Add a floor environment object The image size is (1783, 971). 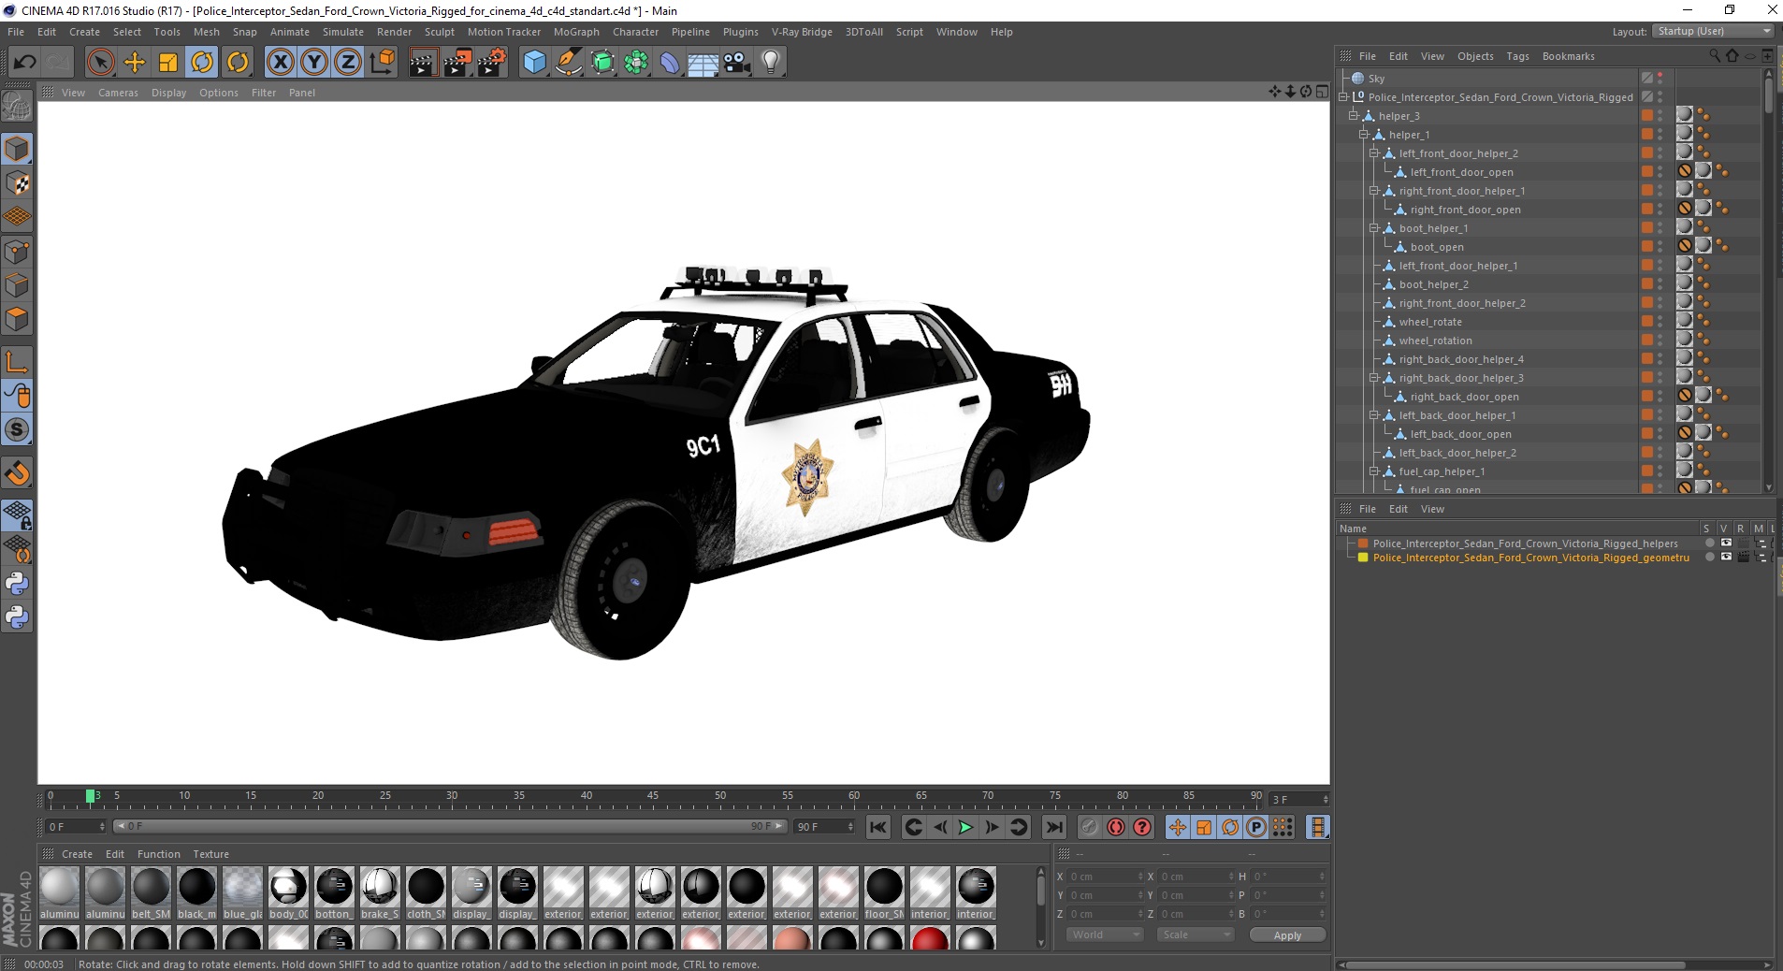(703, 63)
